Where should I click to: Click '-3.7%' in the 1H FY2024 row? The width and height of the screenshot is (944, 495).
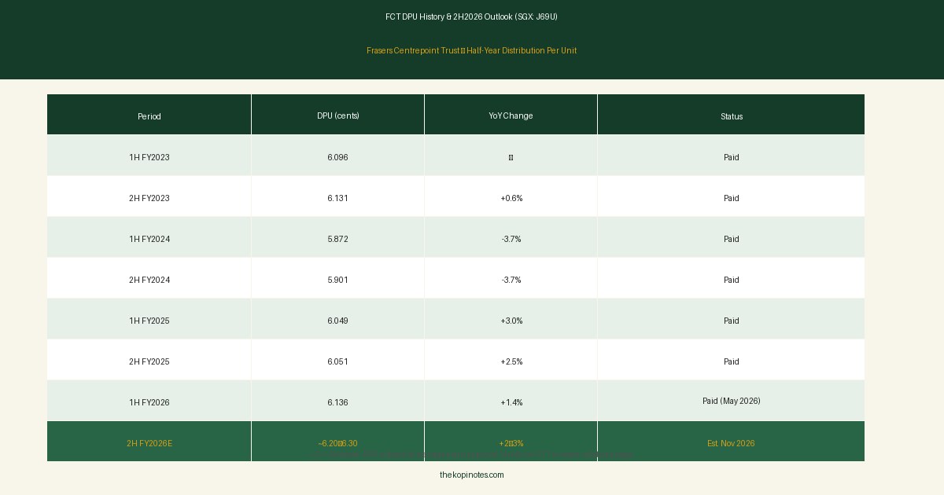pyautogui.click(x=511, y=239)
